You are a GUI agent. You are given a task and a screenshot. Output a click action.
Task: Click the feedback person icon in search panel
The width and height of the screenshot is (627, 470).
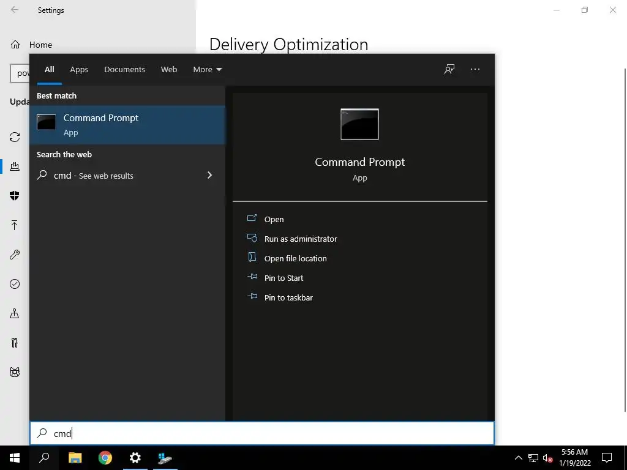tap(449, 69)
